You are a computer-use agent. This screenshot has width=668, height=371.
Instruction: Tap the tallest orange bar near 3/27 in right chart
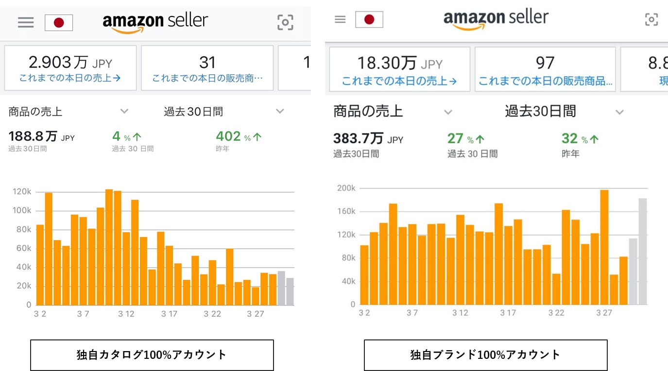[604, 247]
